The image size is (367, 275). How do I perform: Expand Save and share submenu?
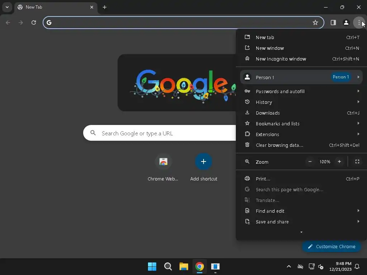coord(301,222)
